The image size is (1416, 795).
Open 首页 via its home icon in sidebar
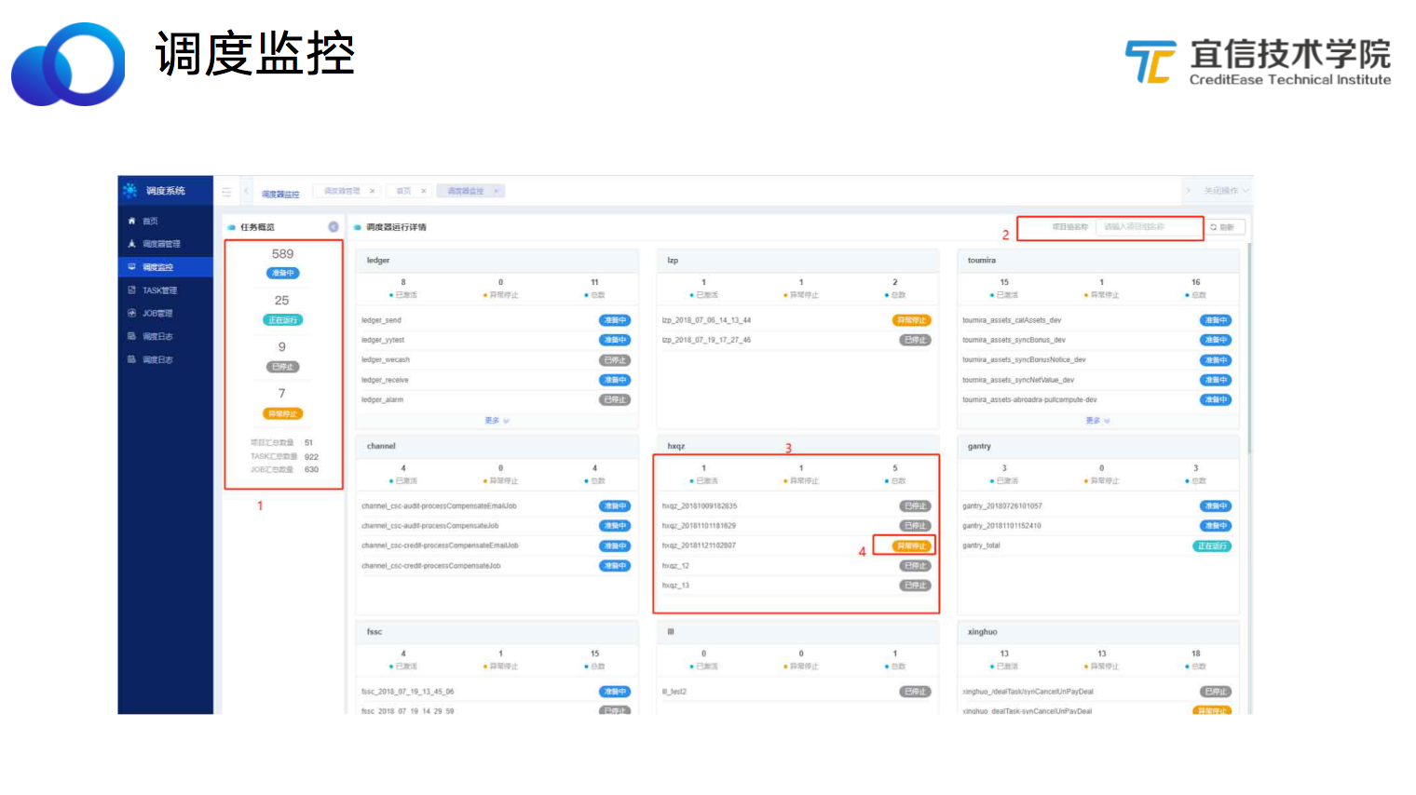[x=131, y=221]
